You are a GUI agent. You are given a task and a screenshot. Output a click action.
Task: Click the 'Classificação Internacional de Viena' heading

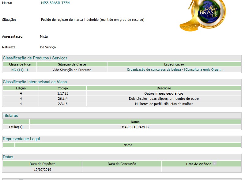[x=35, y=82]
